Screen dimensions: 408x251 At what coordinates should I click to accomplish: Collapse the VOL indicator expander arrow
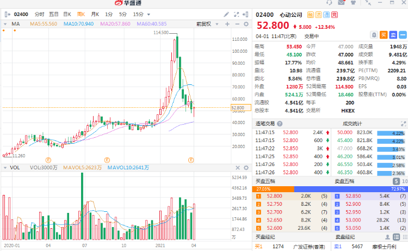(x=5, y=168)
